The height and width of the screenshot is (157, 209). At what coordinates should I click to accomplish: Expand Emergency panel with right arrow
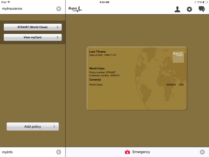(x=202, y=152)
